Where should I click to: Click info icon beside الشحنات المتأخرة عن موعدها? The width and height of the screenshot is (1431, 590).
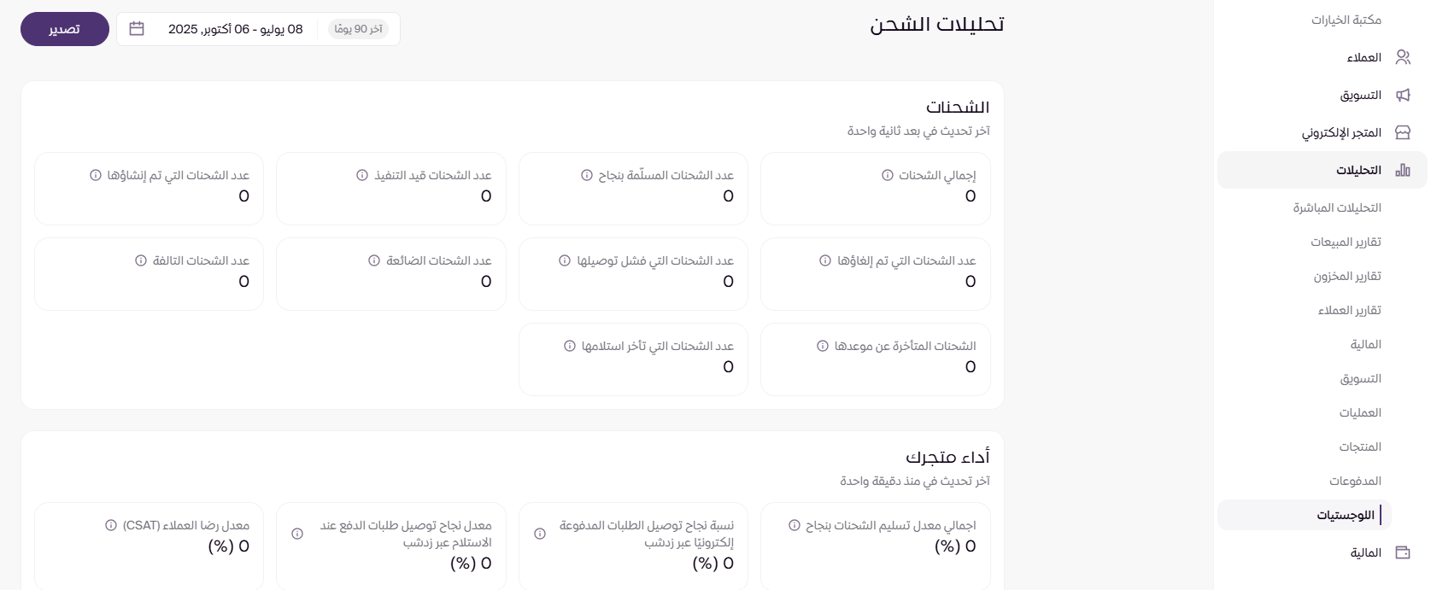823,346
